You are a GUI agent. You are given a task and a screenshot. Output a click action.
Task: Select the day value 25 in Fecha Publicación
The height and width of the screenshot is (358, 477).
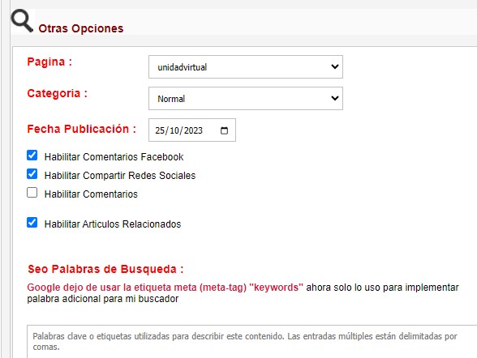coord(160,130)
